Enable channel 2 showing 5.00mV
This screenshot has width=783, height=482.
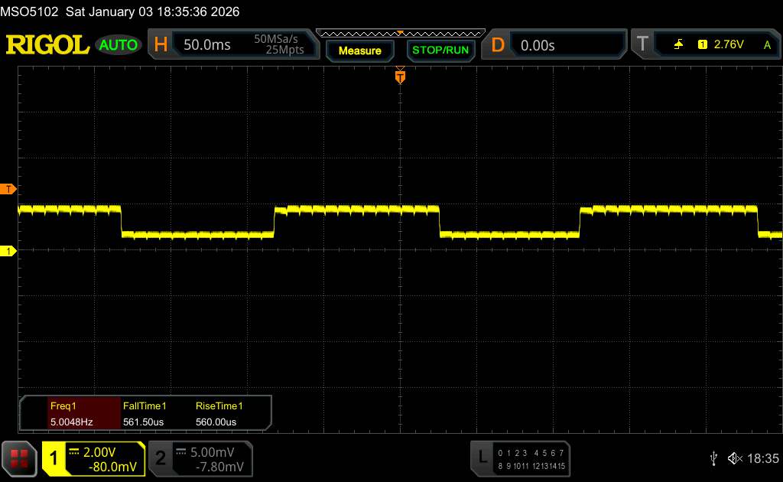coord(200,458)
